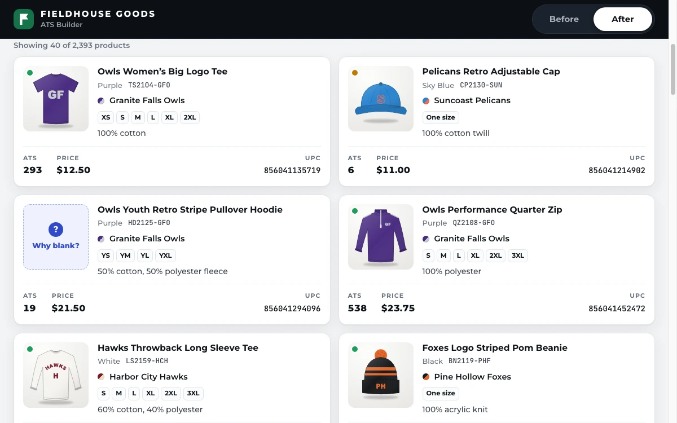Click SKU LS2159-HCH
Image resolution: width=677 pixels, height=423 pixels.
[x=147, y=361]
